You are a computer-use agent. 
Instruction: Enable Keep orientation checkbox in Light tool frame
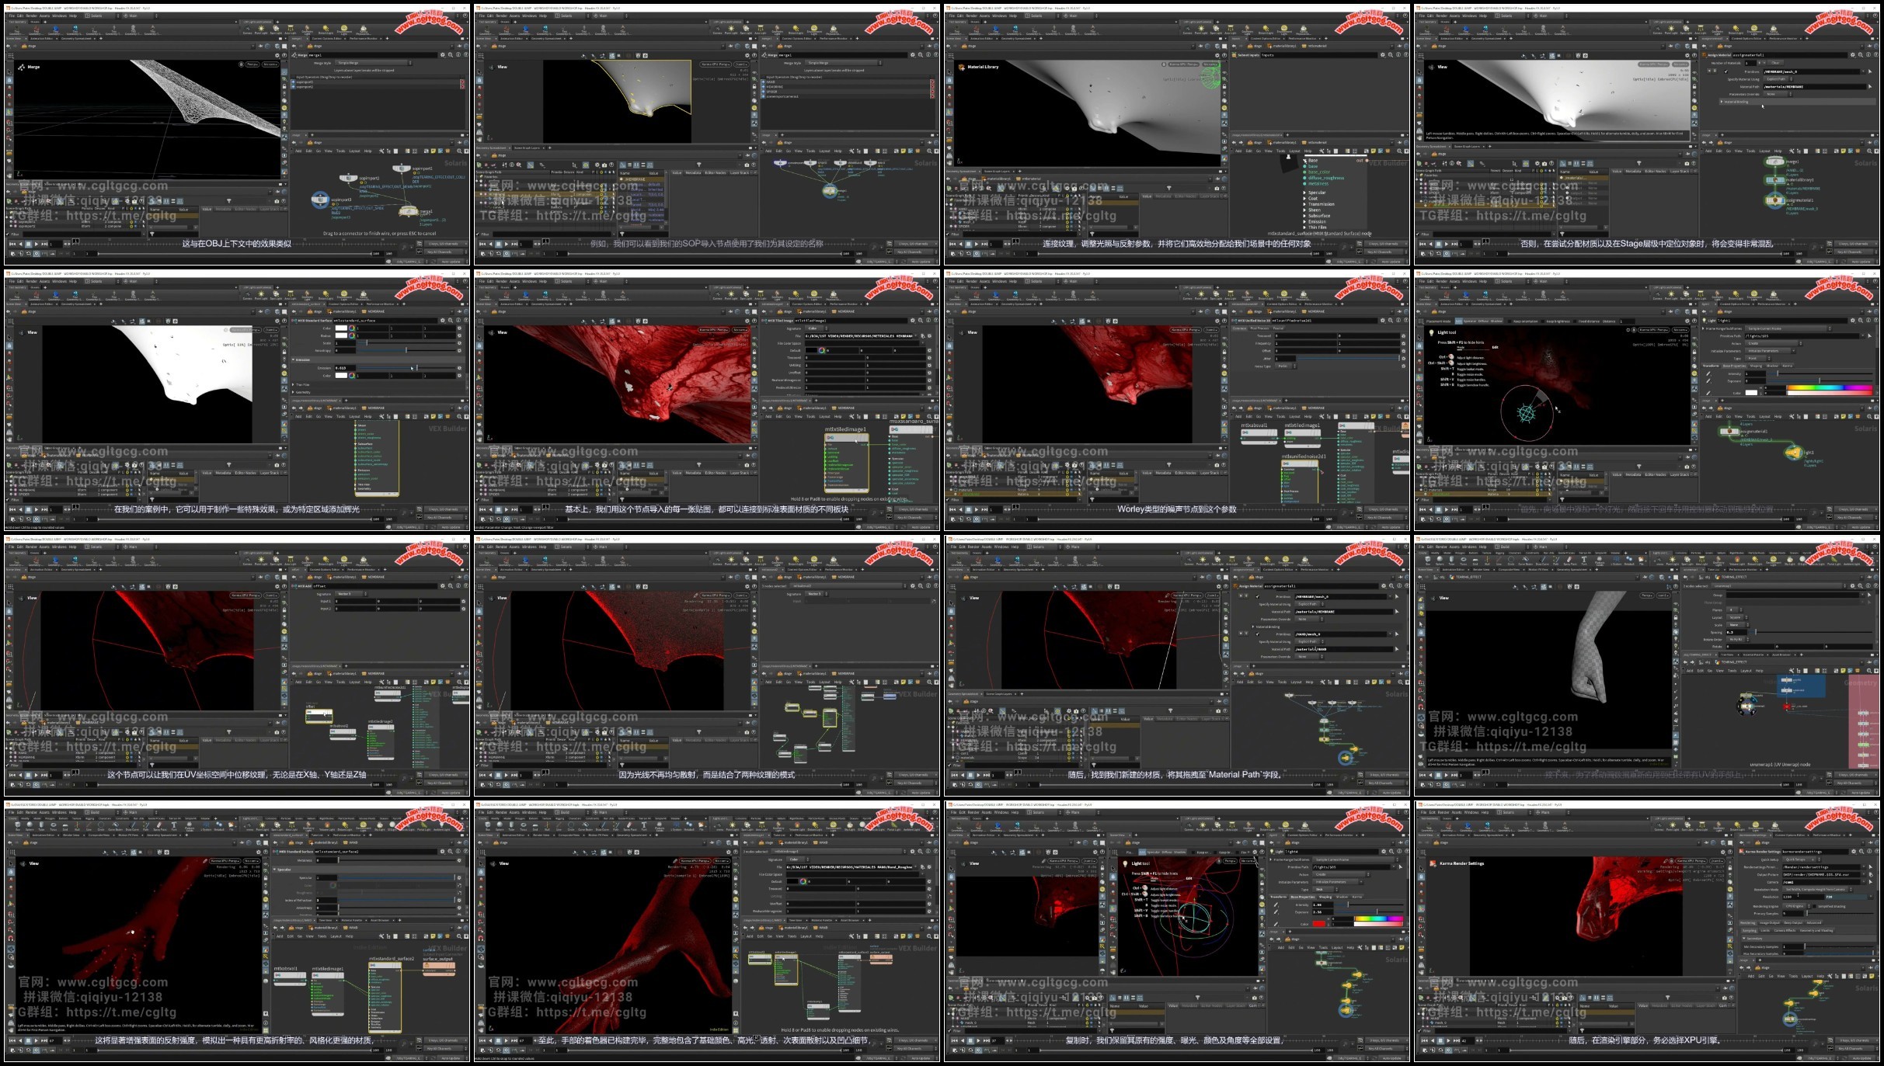coord(1510,321)
